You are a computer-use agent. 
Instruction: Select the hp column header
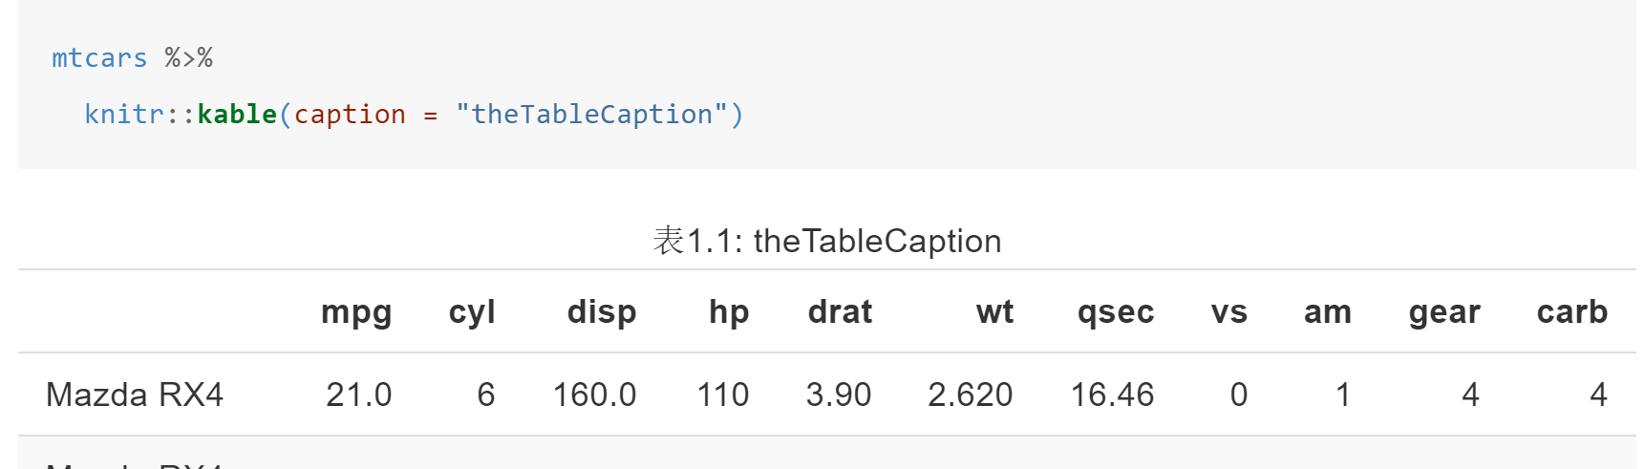[729, 313]
